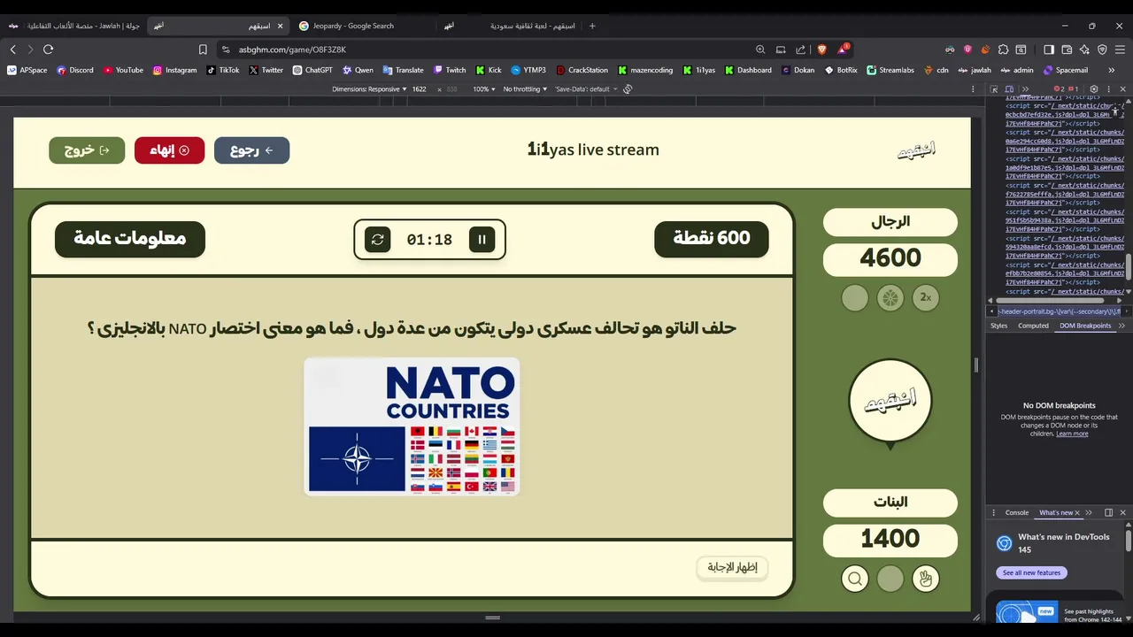The height and width of the screenshot is (637, 1133).
Task: Reload the page
Action: pos(48,50)
